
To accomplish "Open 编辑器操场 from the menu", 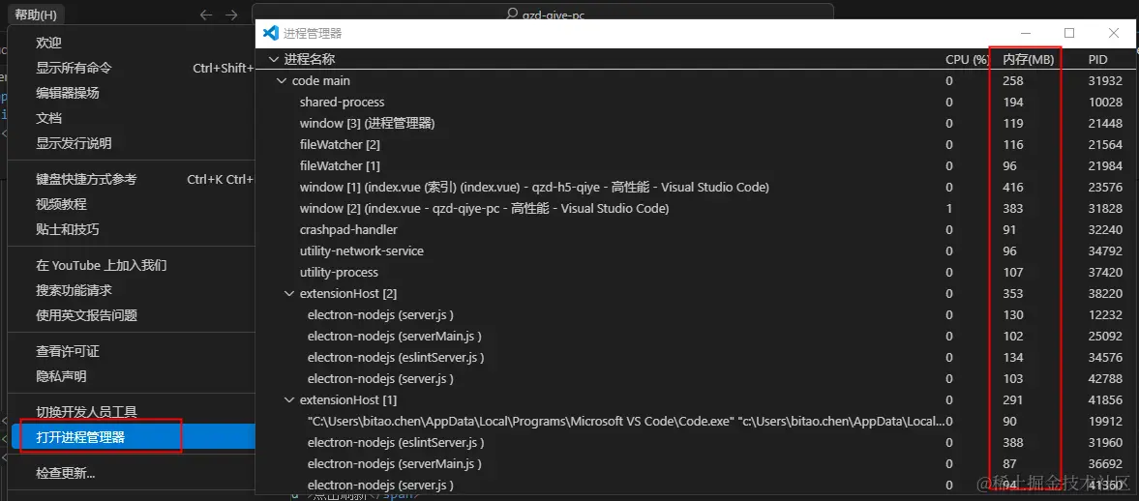I will [x=131, y=93].
